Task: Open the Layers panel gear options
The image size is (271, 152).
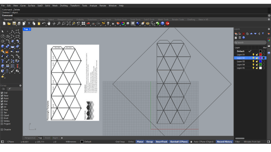Action: point(269,29)
